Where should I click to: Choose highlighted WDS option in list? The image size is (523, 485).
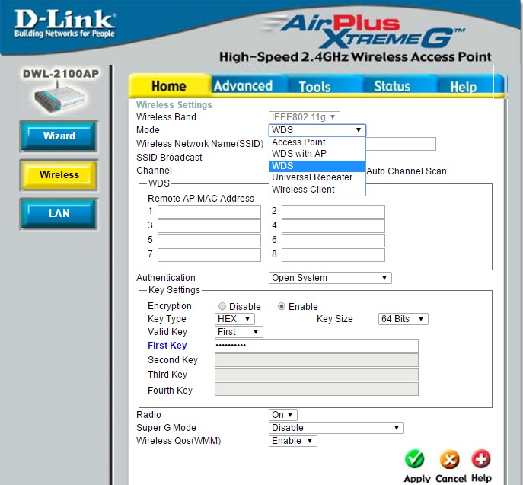[317, 166]
